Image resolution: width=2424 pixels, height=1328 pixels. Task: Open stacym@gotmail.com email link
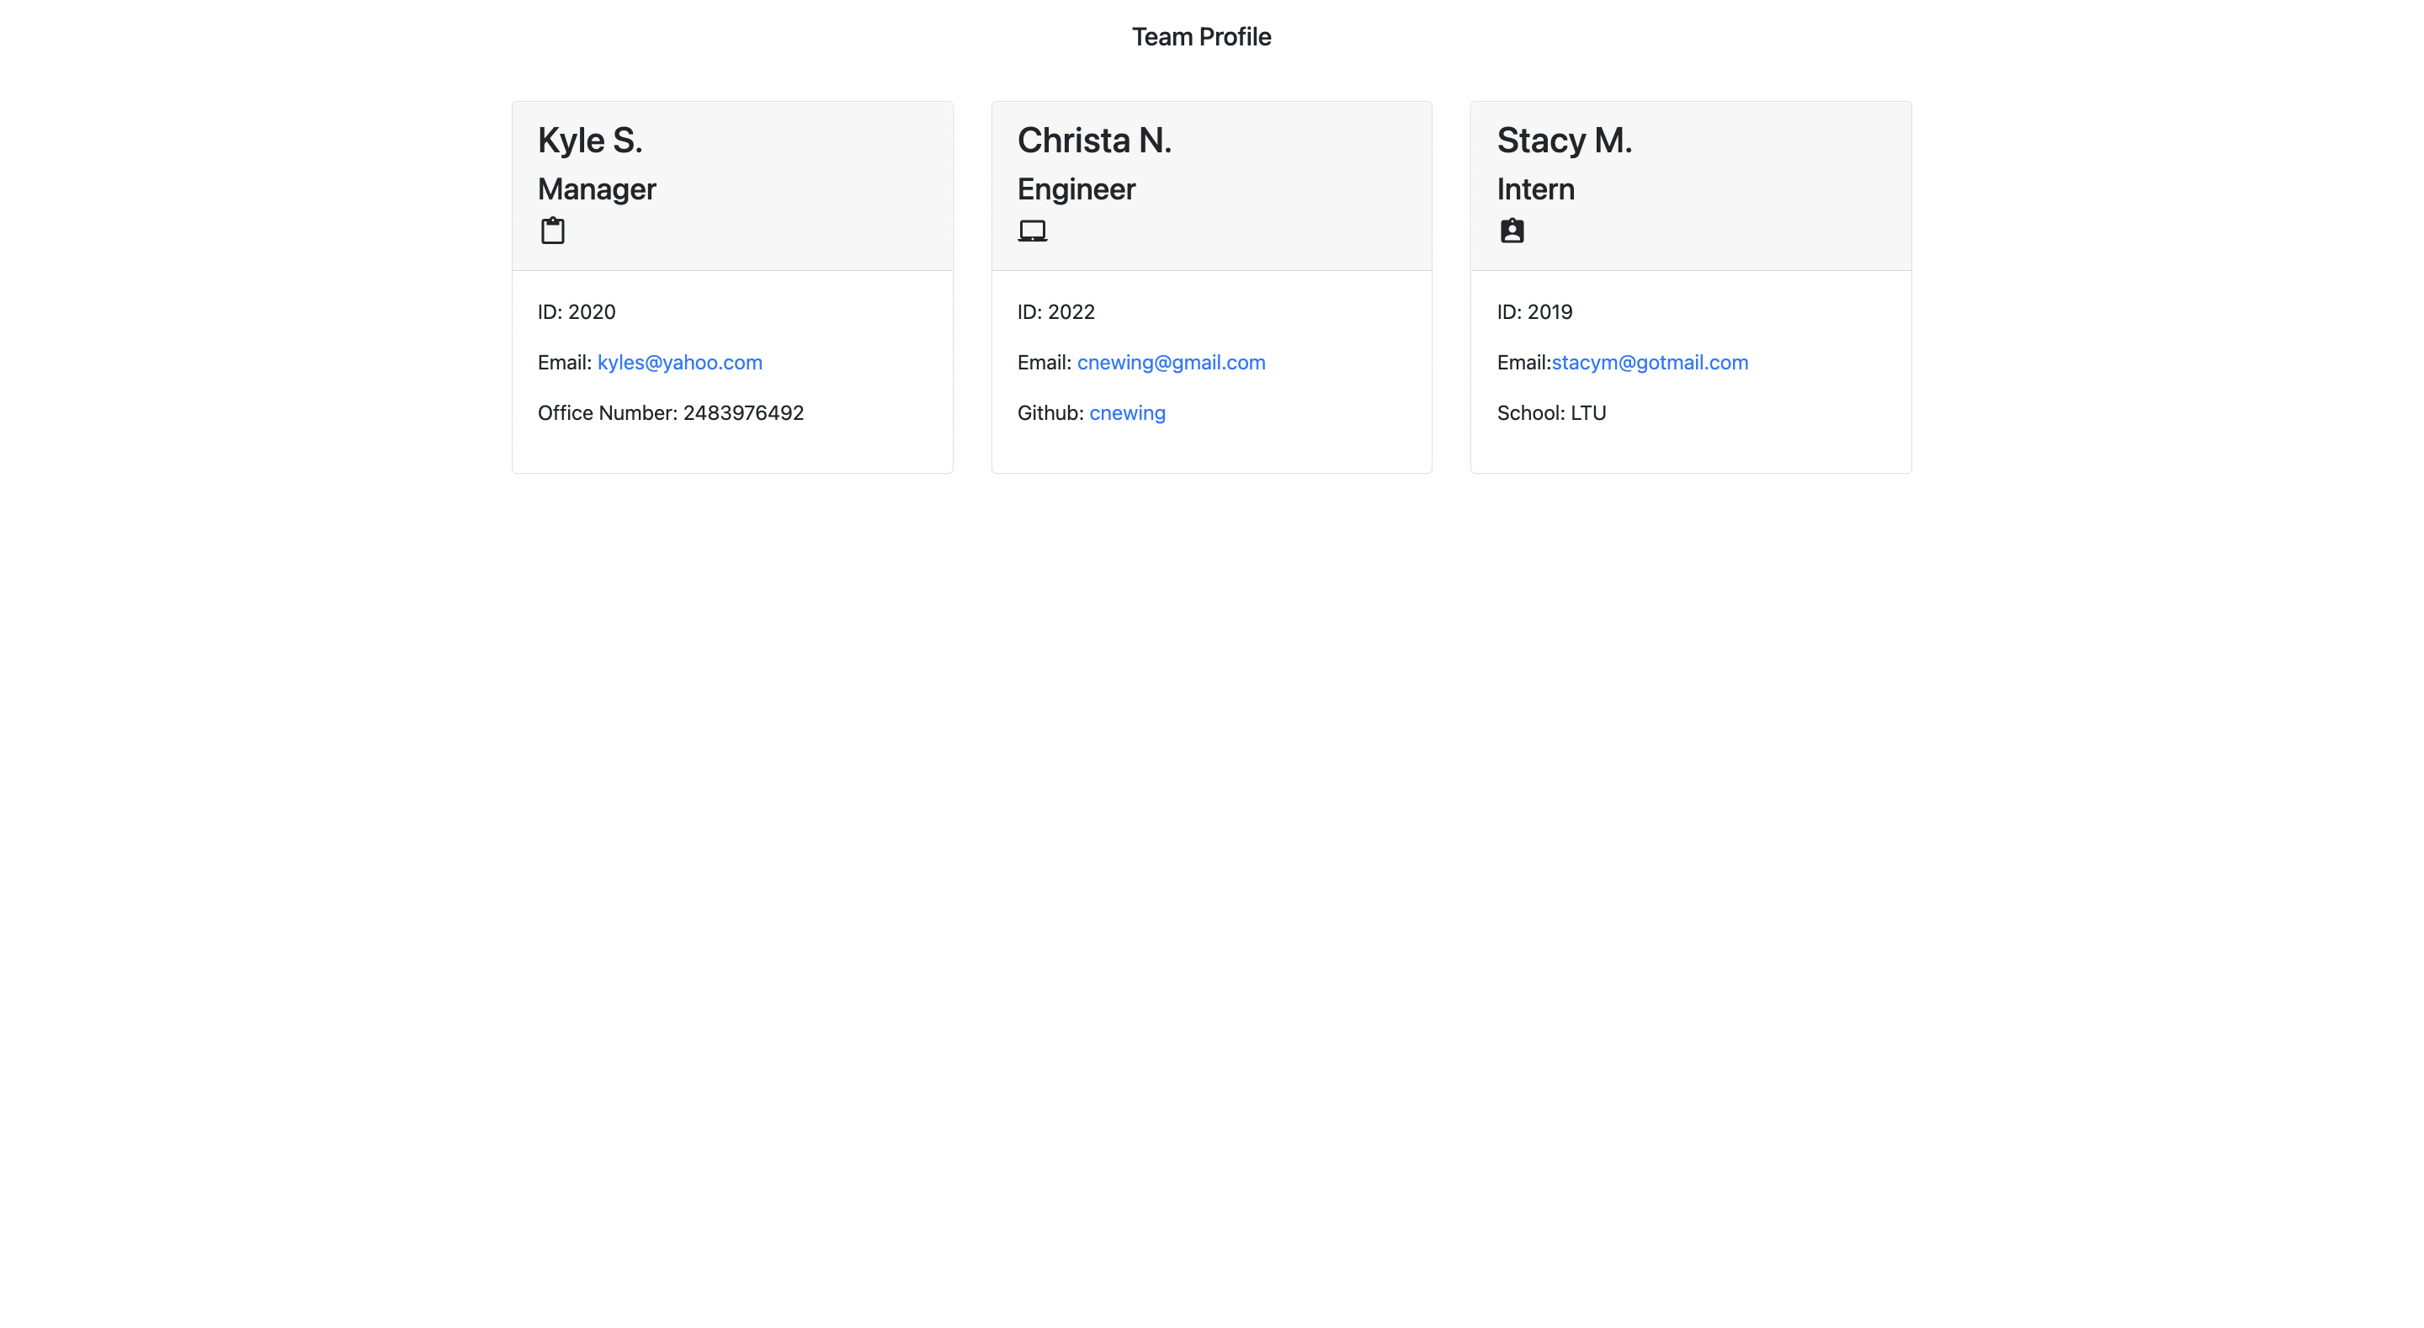click(1650, 363)
